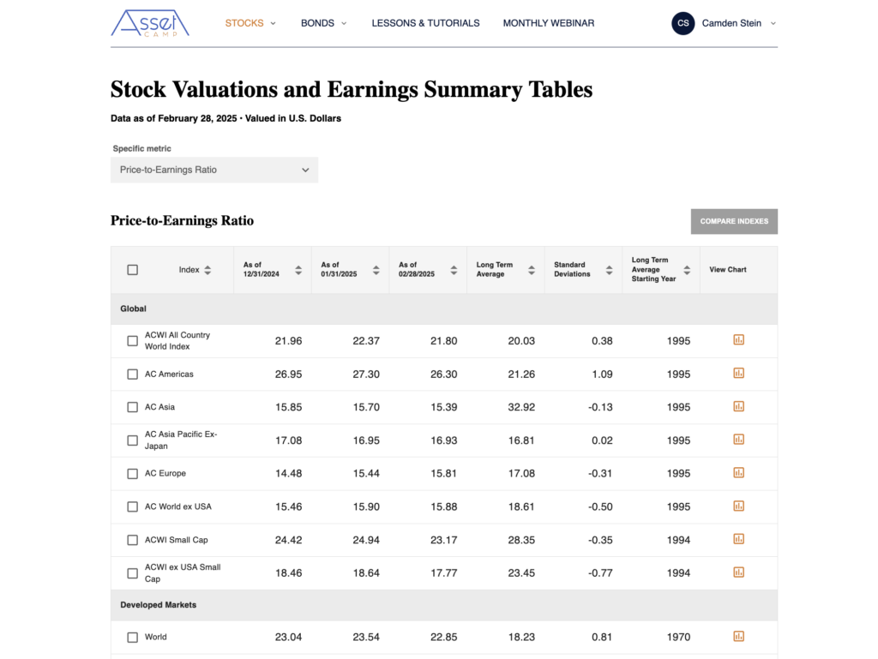This screenshot has height=659, width=878.
Task: Check AC Asia Pacific Ex-Japan row
Action: pyautogui.click(x=133, y=440)
